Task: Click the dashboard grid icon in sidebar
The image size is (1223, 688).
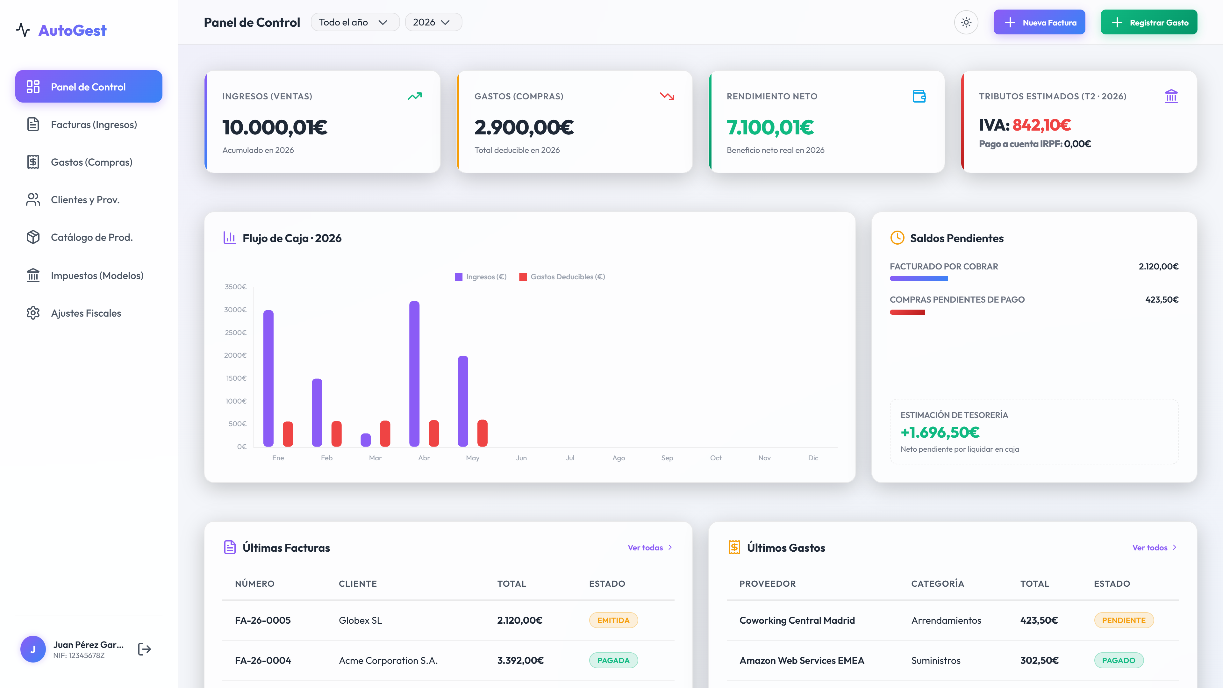Action: (33, 86)
